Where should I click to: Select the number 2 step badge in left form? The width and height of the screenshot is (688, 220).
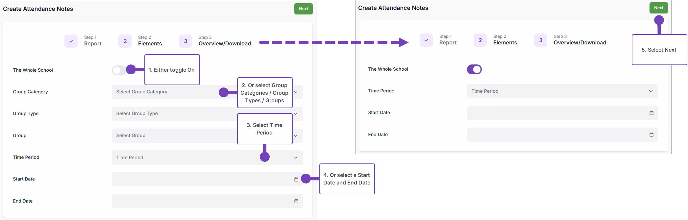(x=125, y=41)
